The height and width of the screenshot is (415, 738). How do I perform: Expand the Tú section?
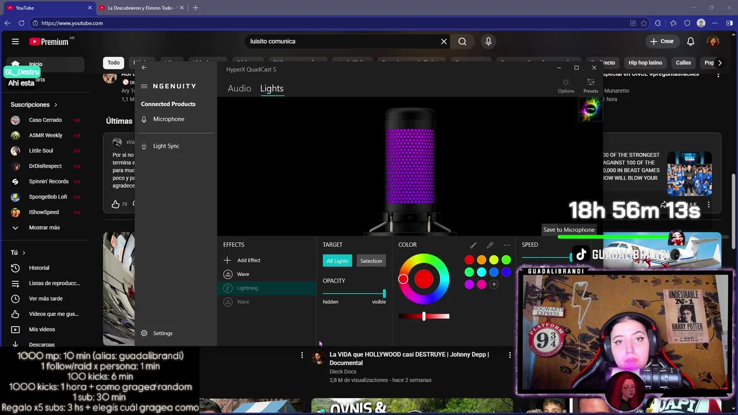point(18,252)
